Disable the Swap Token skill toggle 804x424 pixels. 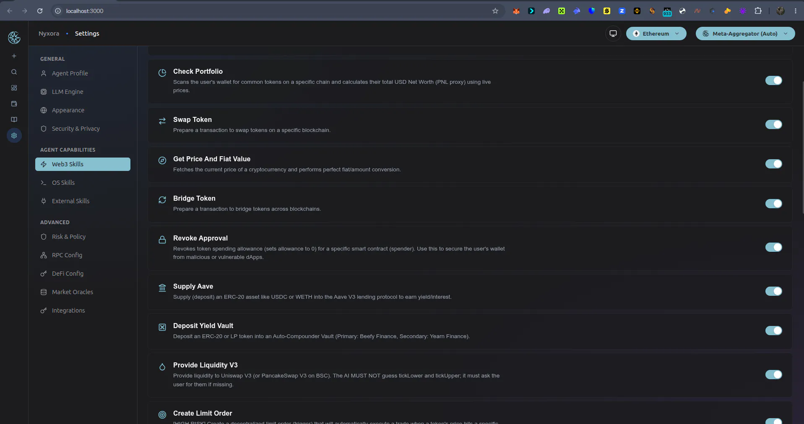(773, 124)
